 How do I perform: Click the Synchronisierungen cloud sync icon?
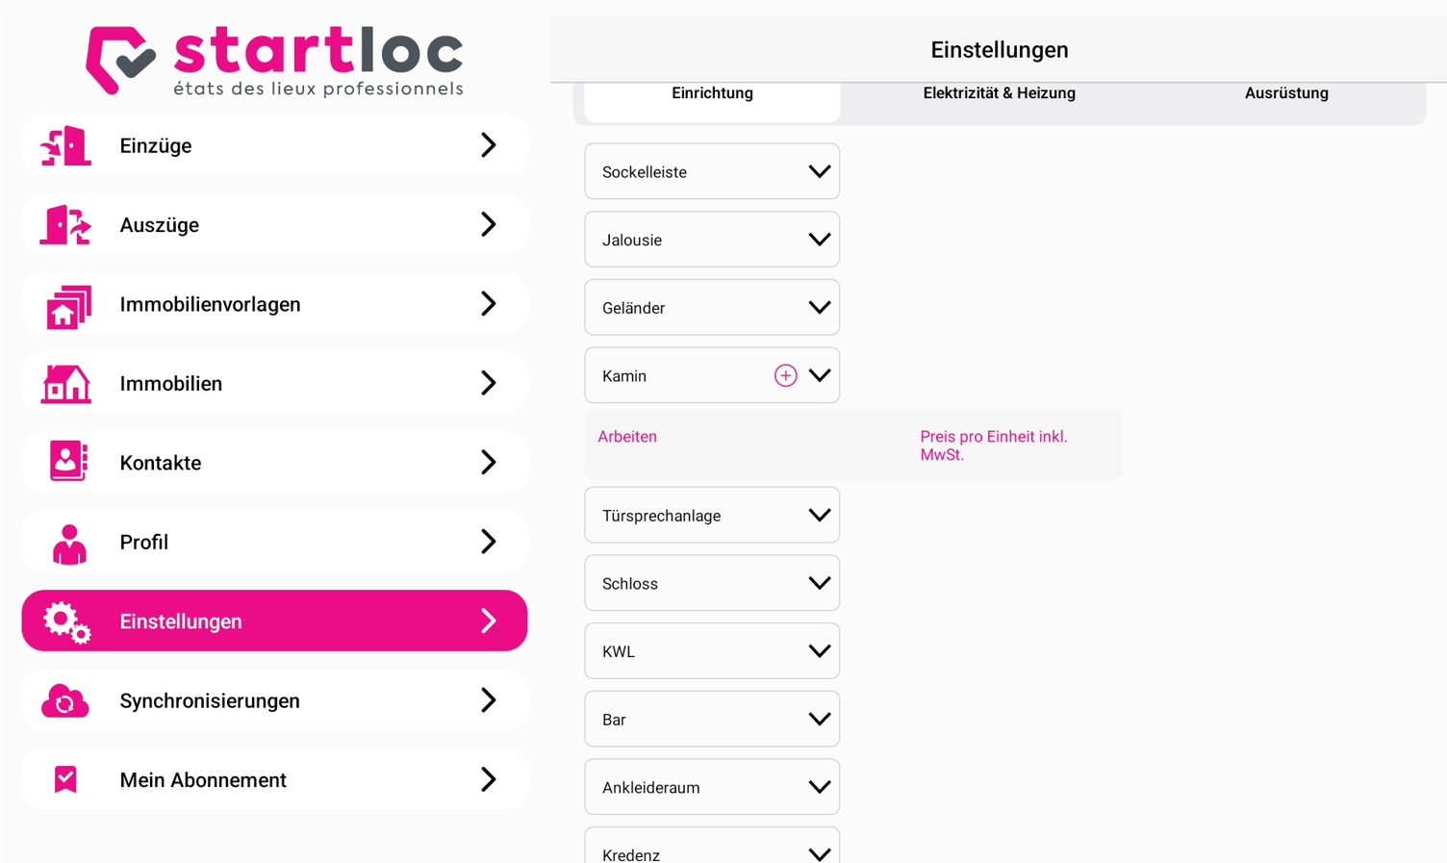[65, 701]
